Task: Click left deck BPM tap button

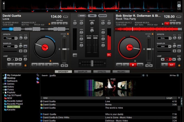Action: [x=66, y=17]
